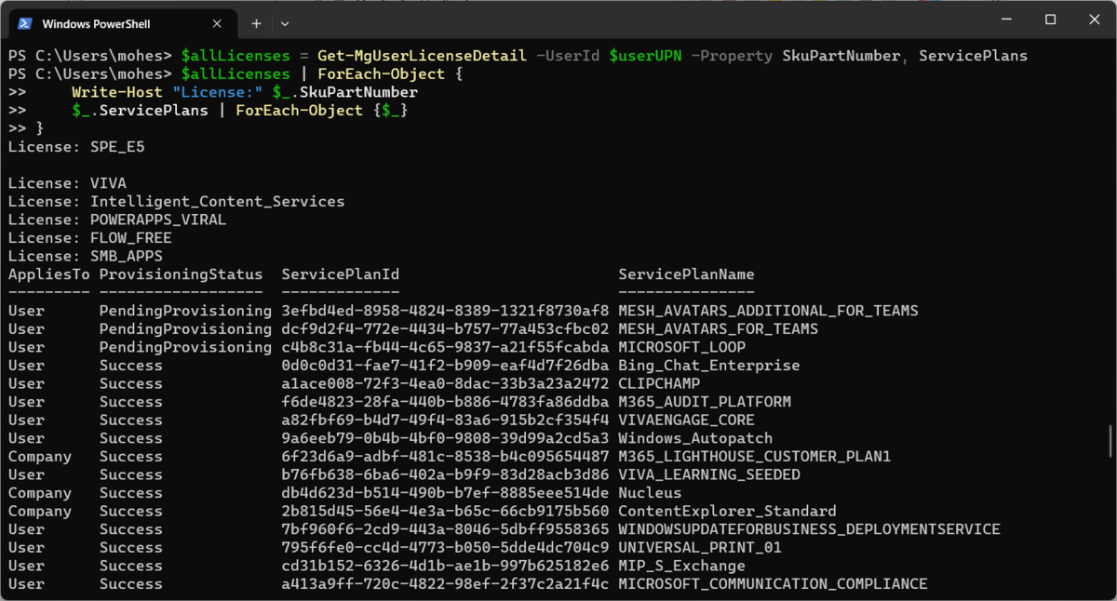Click the Windows_Autopatch plan name
Image resolution: width=1117 pixels, height=601 pixels.
pyautogui.click(x=695, y=438)
